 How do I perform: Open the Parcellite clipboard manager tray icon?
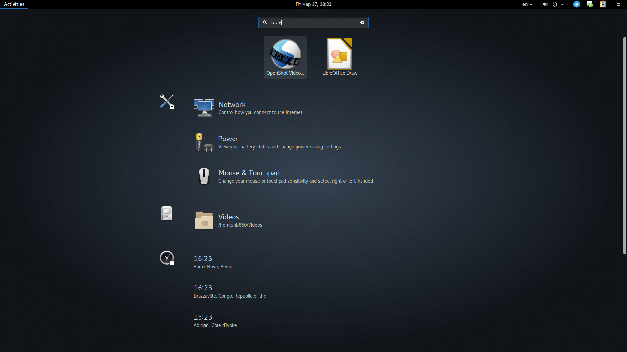click(603, 4)
